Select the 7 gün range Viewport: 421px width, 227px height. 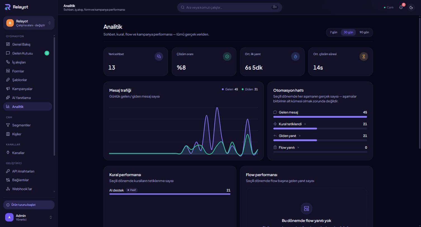334,32
